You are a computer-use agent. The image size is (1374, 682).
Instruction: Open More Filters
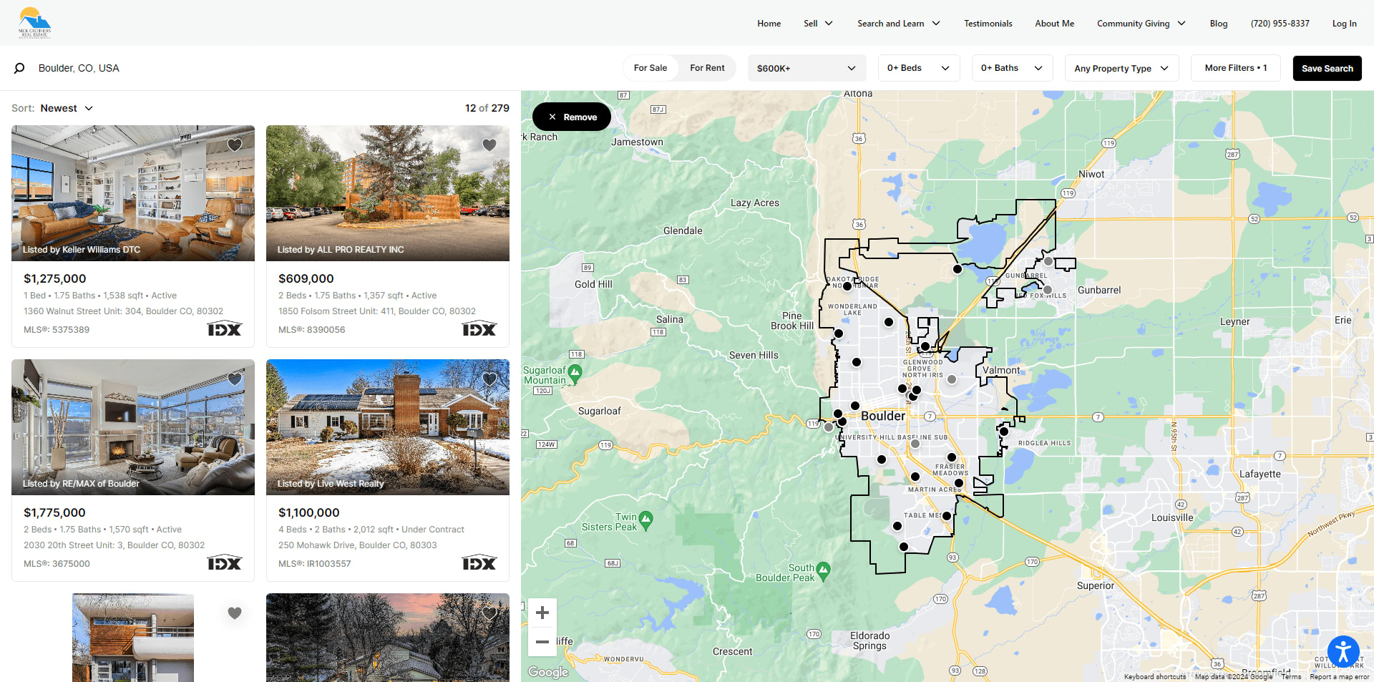point(1236,68)
